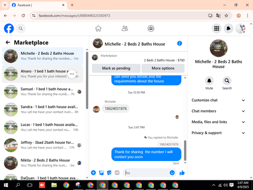Open Groups icon in top navigation
This screenshot has height=190, width=253.
point(151,28)
